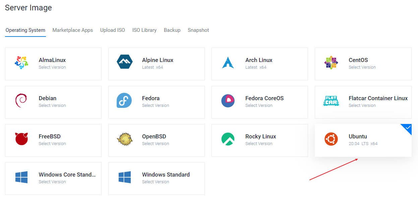The image size is (418, 199).
Task: Click the Fedora CoreOS logo icon
Action: coord(228,101)
